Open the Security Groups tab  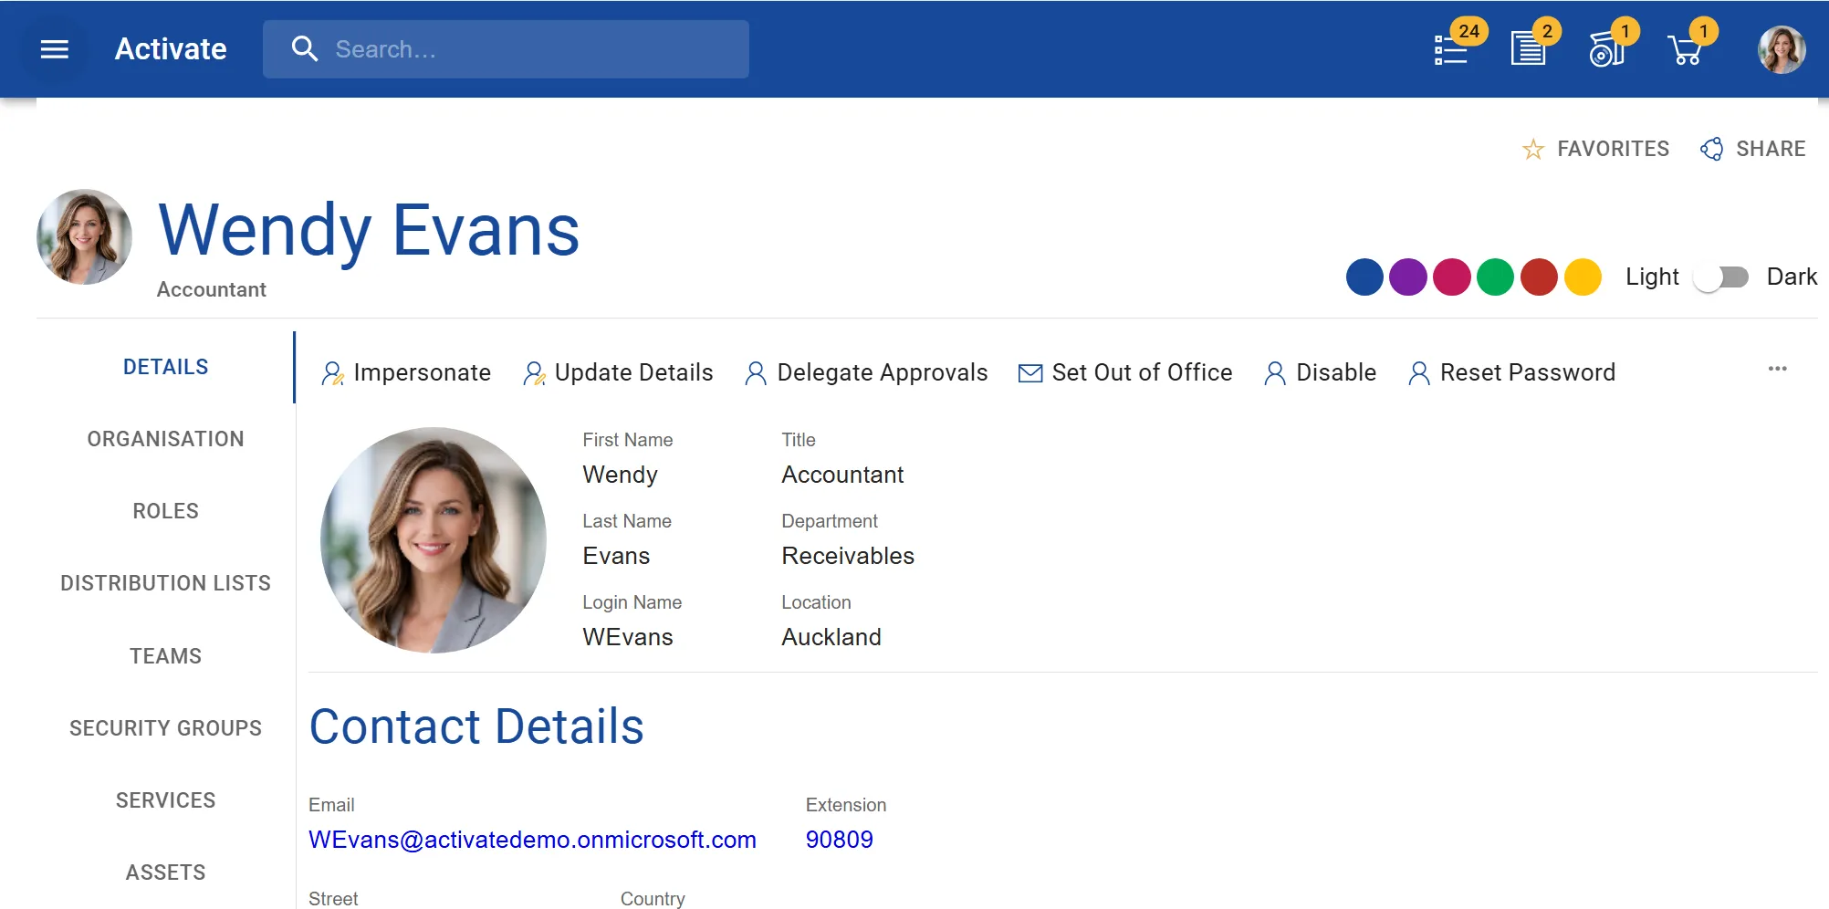tap(165, 728)
